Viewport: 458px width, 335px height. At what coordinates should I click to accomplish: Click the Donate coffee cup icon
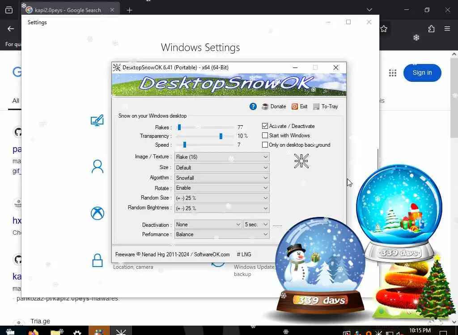pyautogui.click(x=265, y=106)
